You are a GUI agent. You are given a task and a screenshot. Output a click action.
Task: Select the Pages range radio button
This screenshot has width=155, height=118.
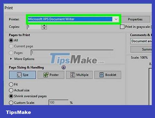coord(11,53)
